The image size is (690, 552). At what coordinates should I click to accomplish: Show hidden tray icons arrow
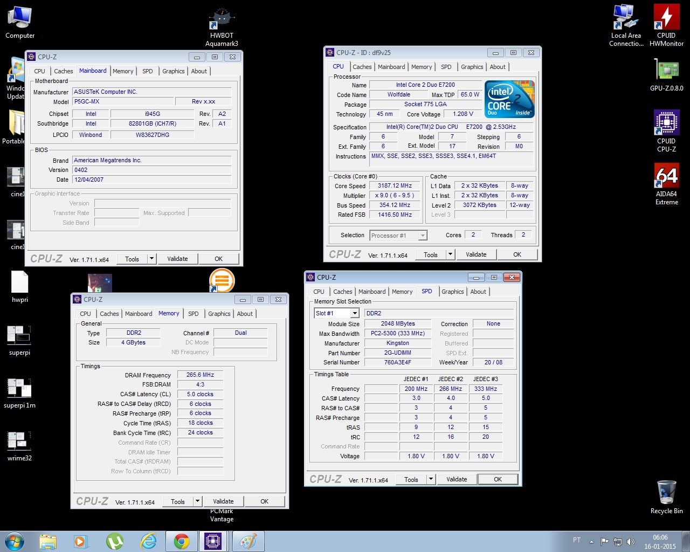tap(591, 541)
